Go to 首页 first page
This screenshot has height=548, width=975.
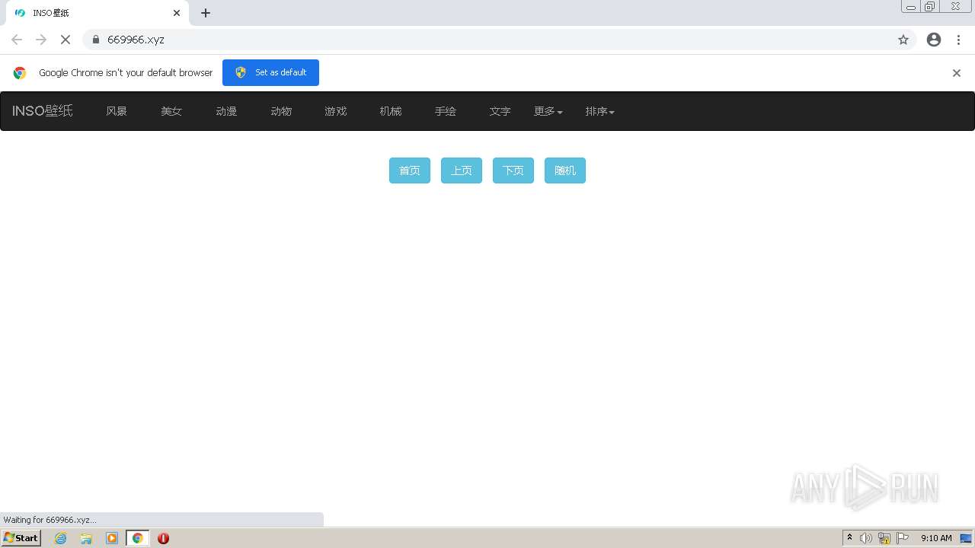(x=410, y=170)
